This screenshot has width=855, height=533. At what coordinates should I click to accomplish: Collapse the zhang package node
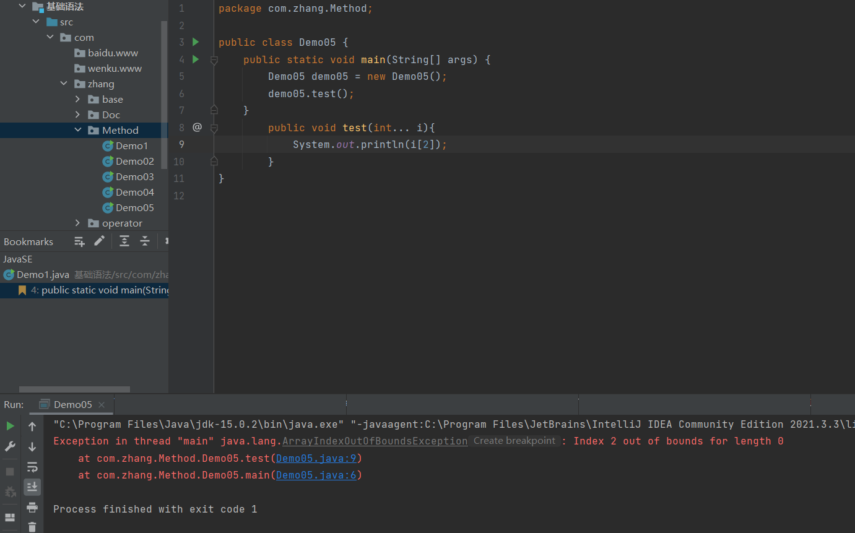pyautogui.click(x=64, y=84)
